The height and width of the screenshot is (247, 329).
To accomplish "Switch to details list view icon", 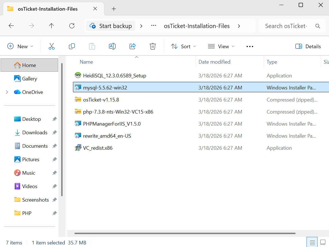I will pos(312,243).
